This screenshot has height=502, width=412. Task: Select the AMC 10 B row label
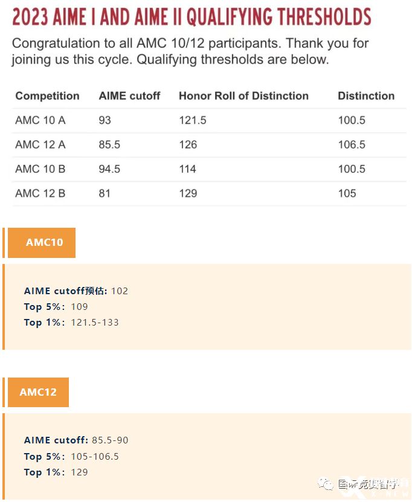pos(40,169)
